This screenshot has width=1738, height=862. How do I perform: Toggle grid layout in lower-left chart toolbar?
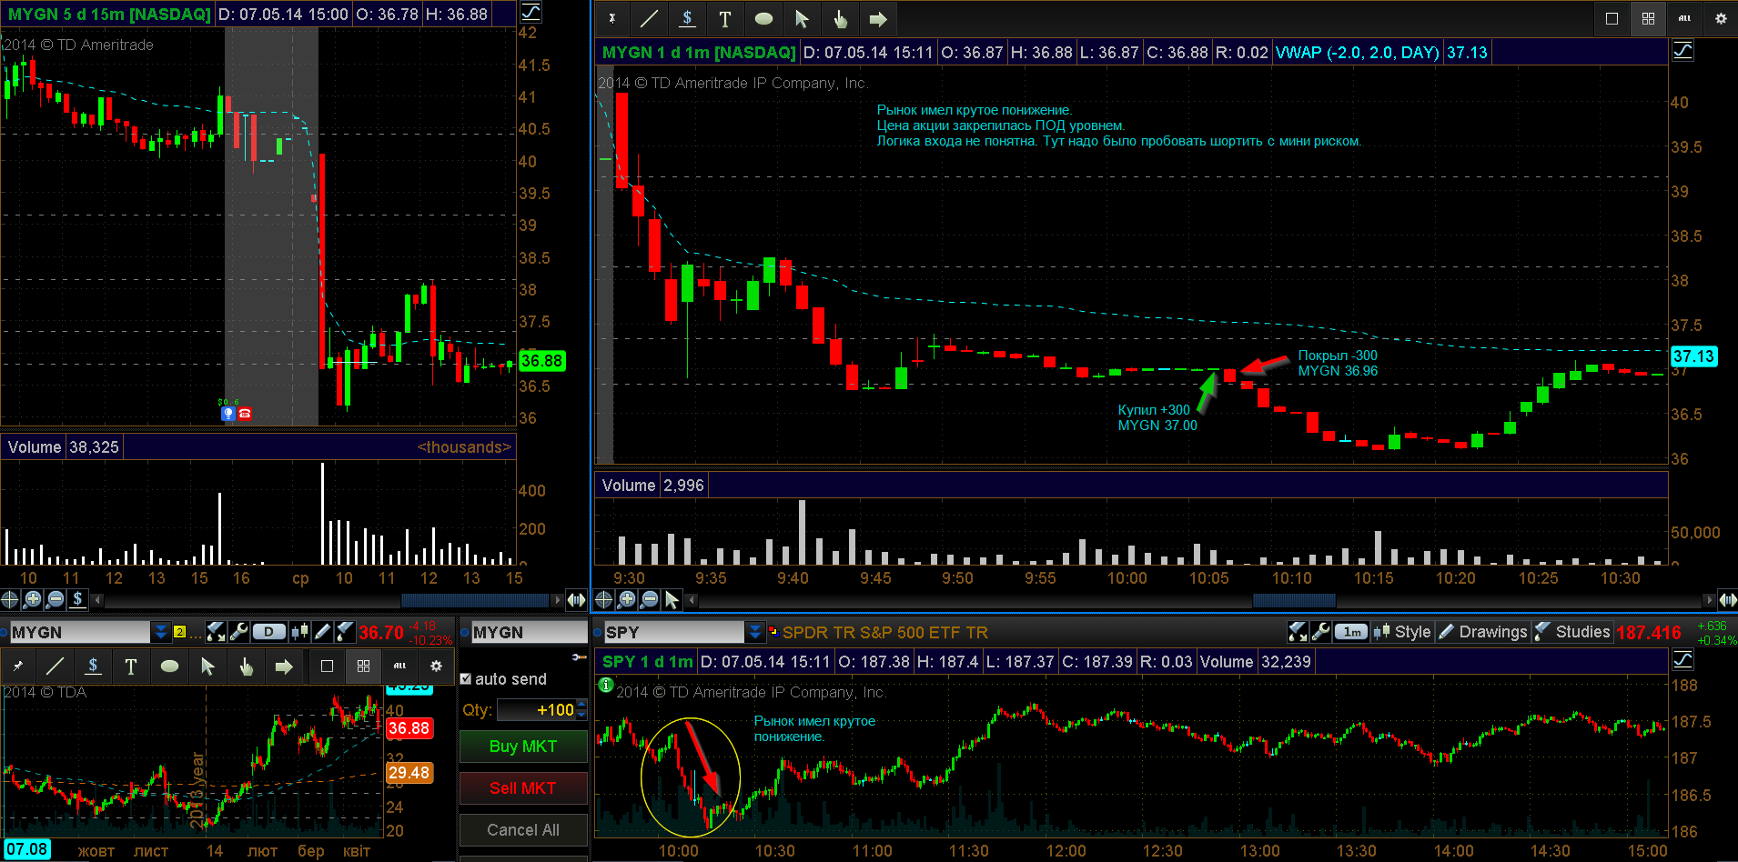(363, 667)
